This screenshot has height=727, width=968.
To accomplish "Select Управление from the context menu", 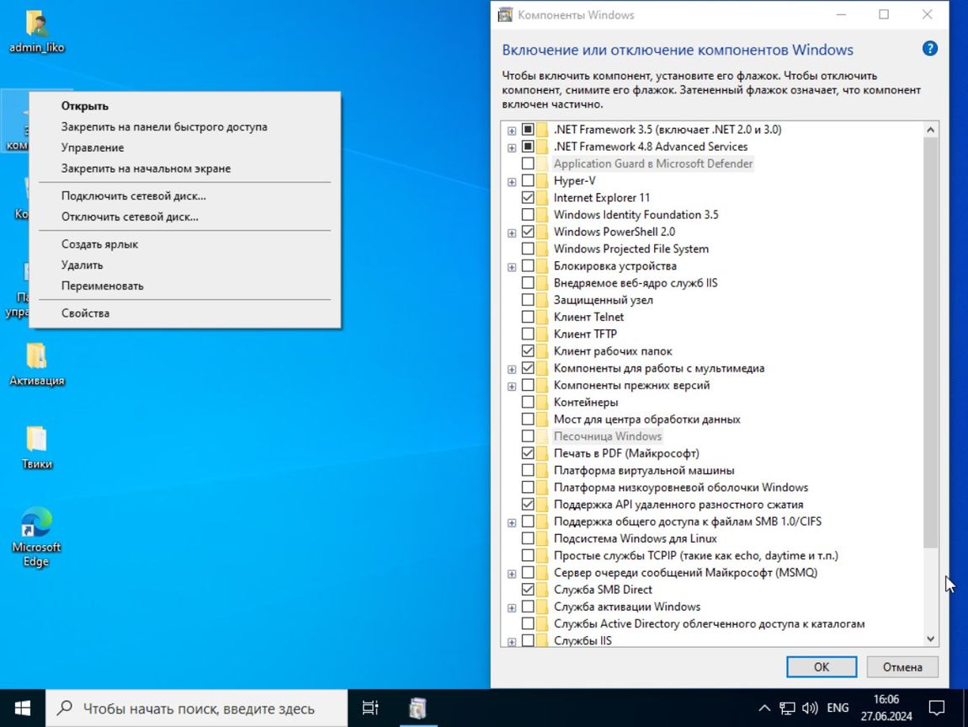I will (x=185, y=147).
